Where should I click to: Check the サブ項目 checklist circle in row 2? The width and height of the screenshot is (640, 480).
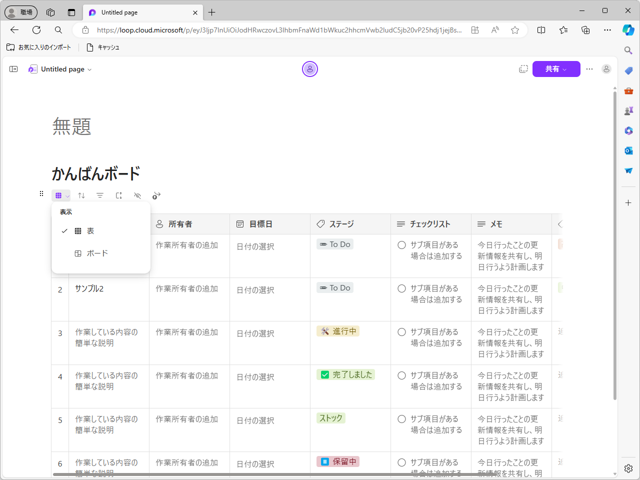pos(401,287)
